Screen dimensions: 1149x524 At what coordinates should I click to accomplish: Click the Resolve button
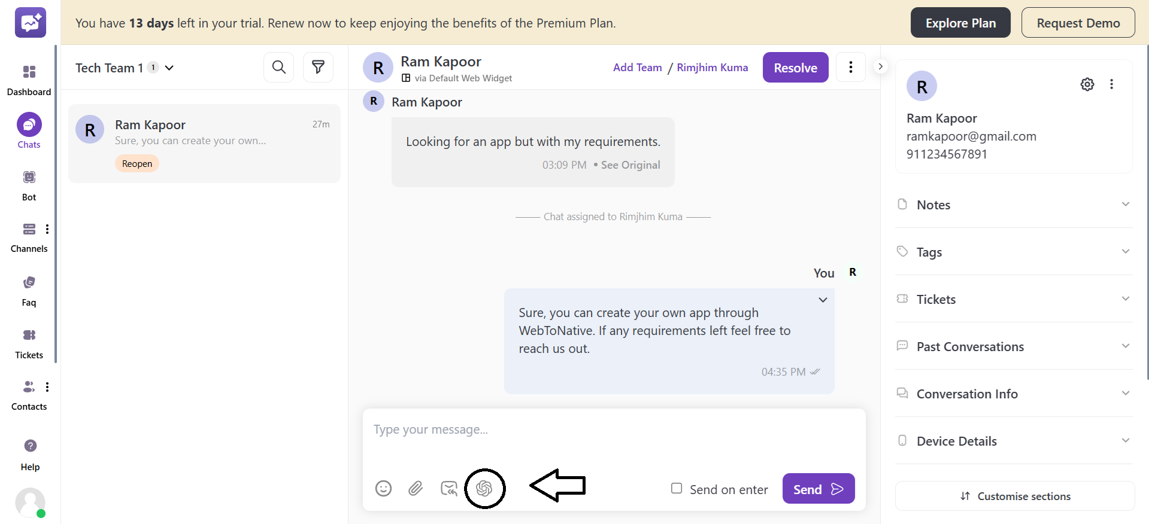795,67
